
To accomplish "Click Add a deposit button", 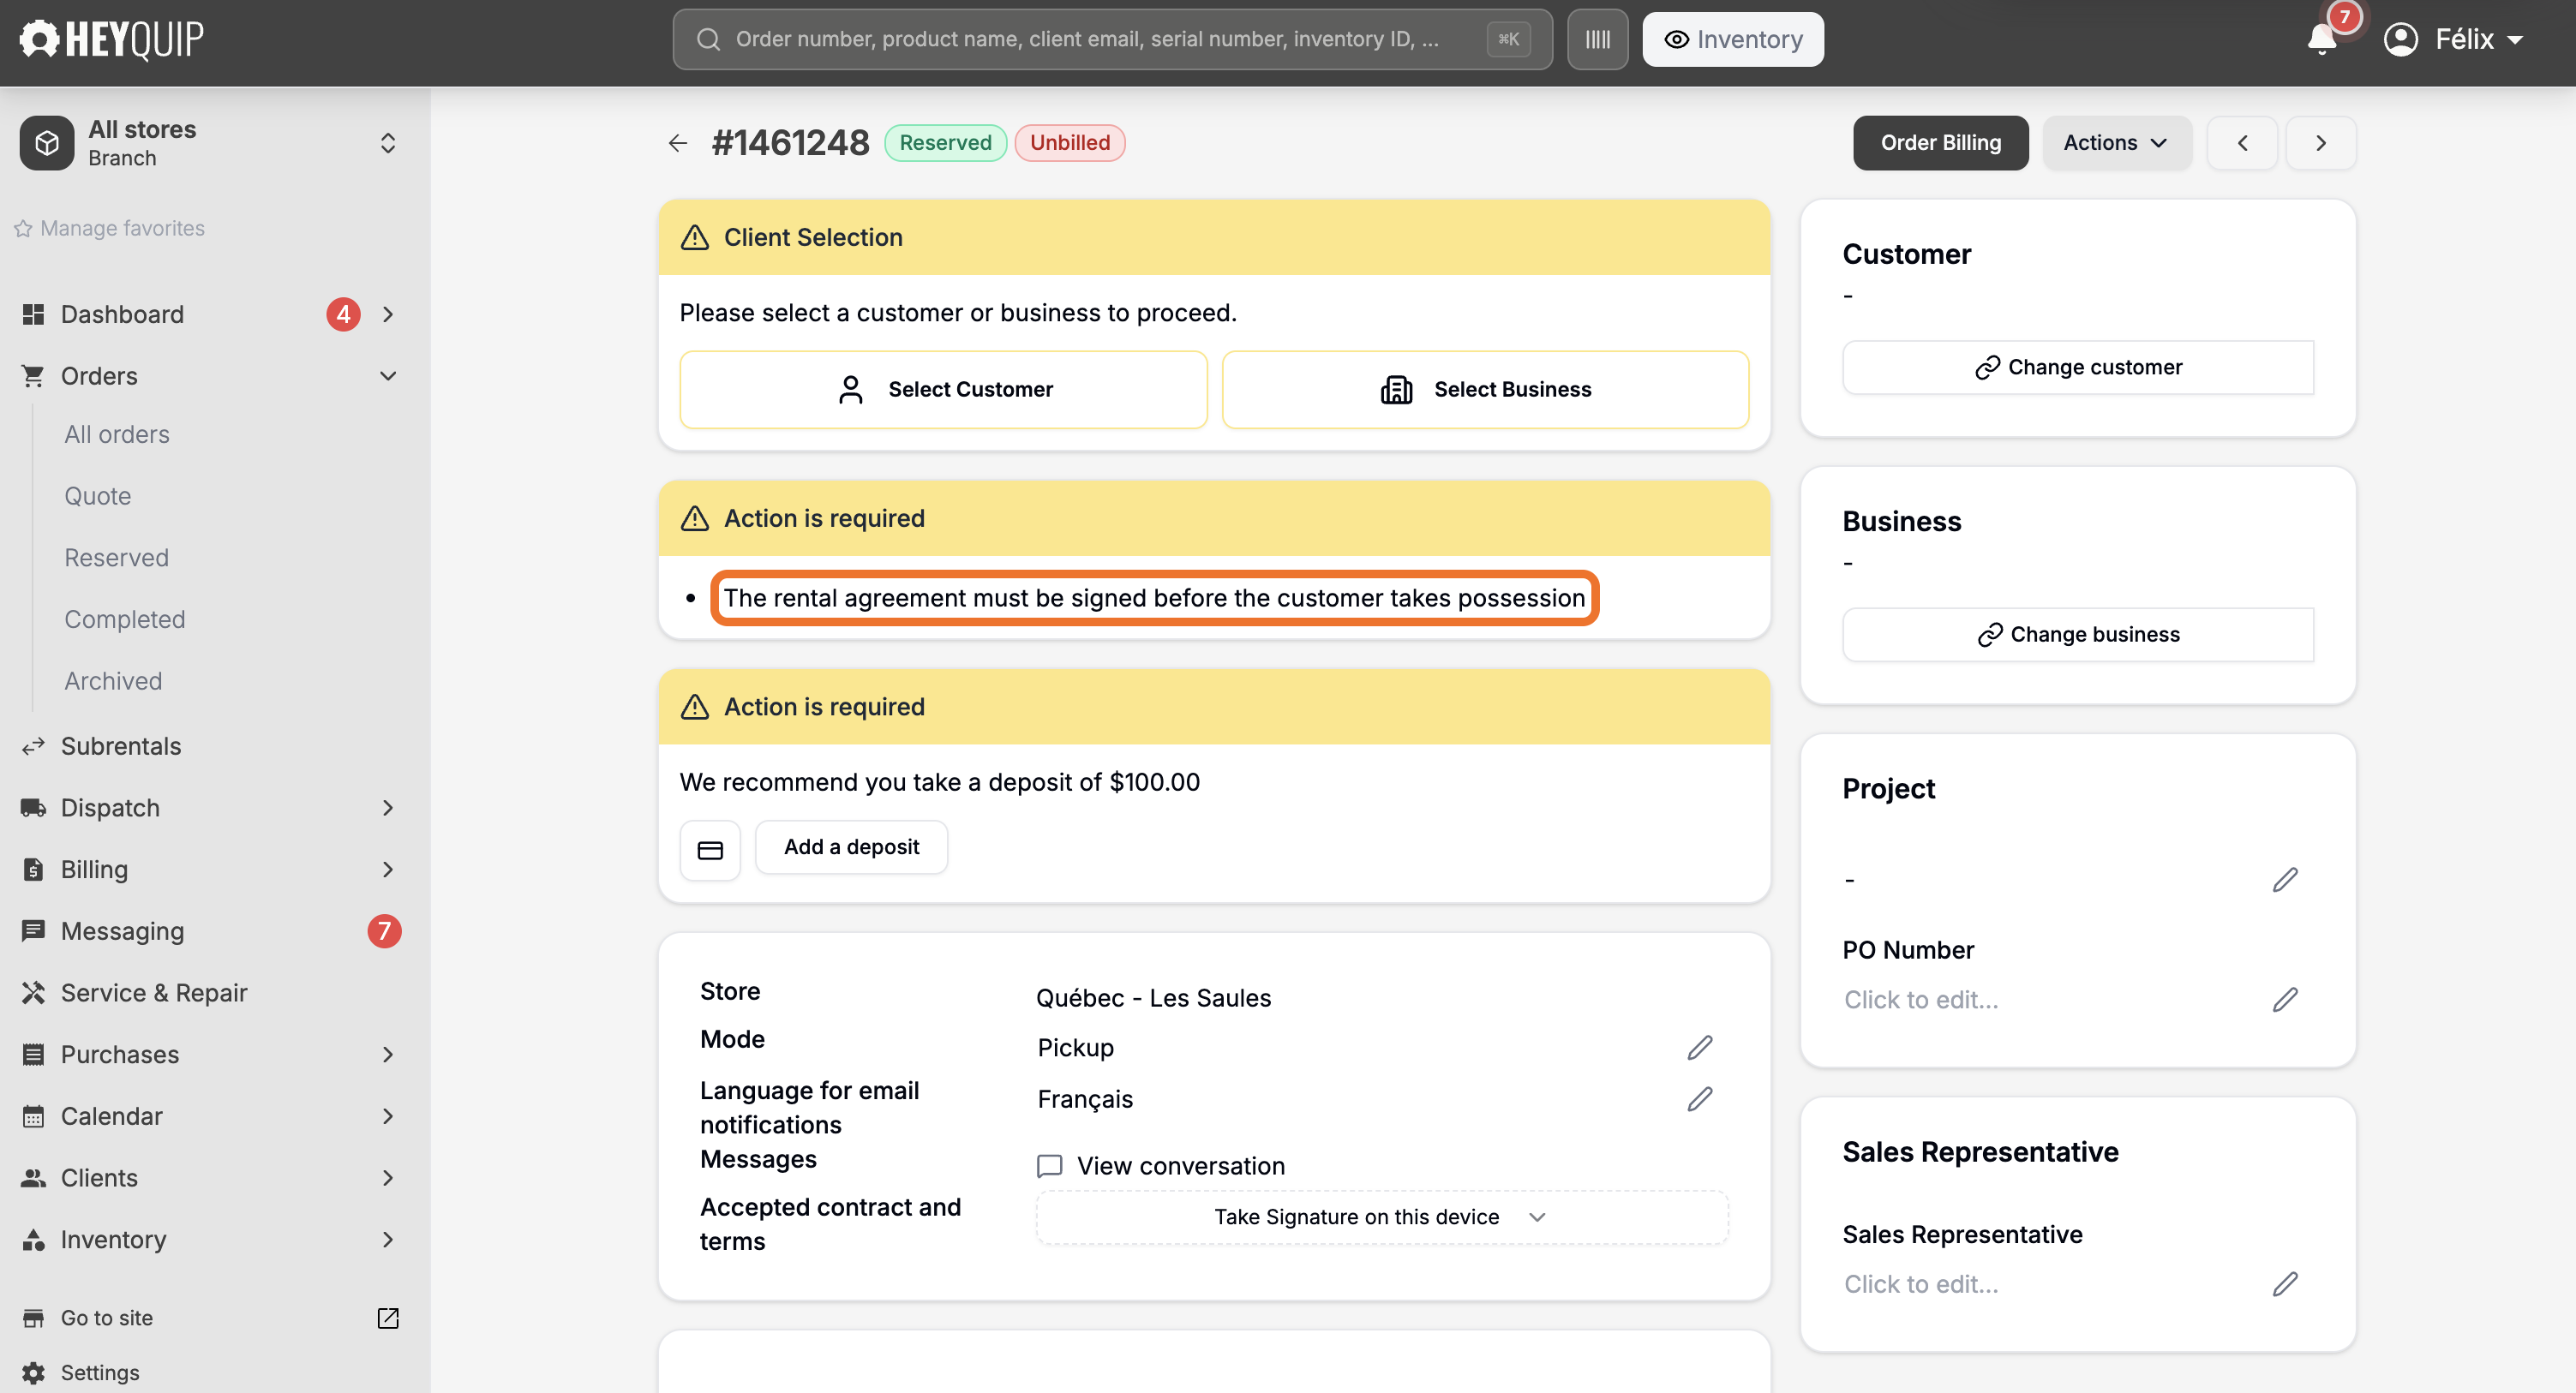I will pyautogui.click(x=851, y=847).
